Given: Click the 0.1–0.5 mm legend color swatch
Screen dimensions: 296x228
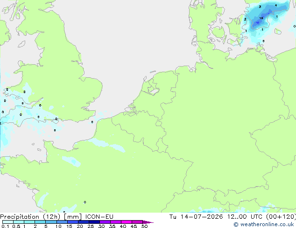Looking at the screenshot, I should (8, 222).
